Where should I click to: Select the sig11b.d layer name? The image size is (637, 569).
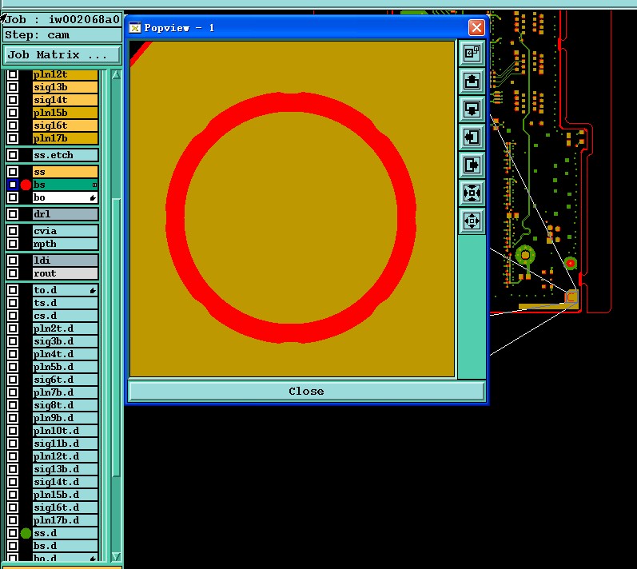pyautogui.click(x=65, y=444)
